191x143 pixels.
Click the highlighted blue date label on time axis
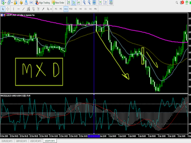click(94, 136)
